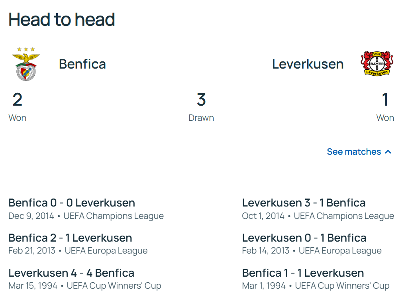
Task: Click the "See matches" link
Action: click(354, 152)
